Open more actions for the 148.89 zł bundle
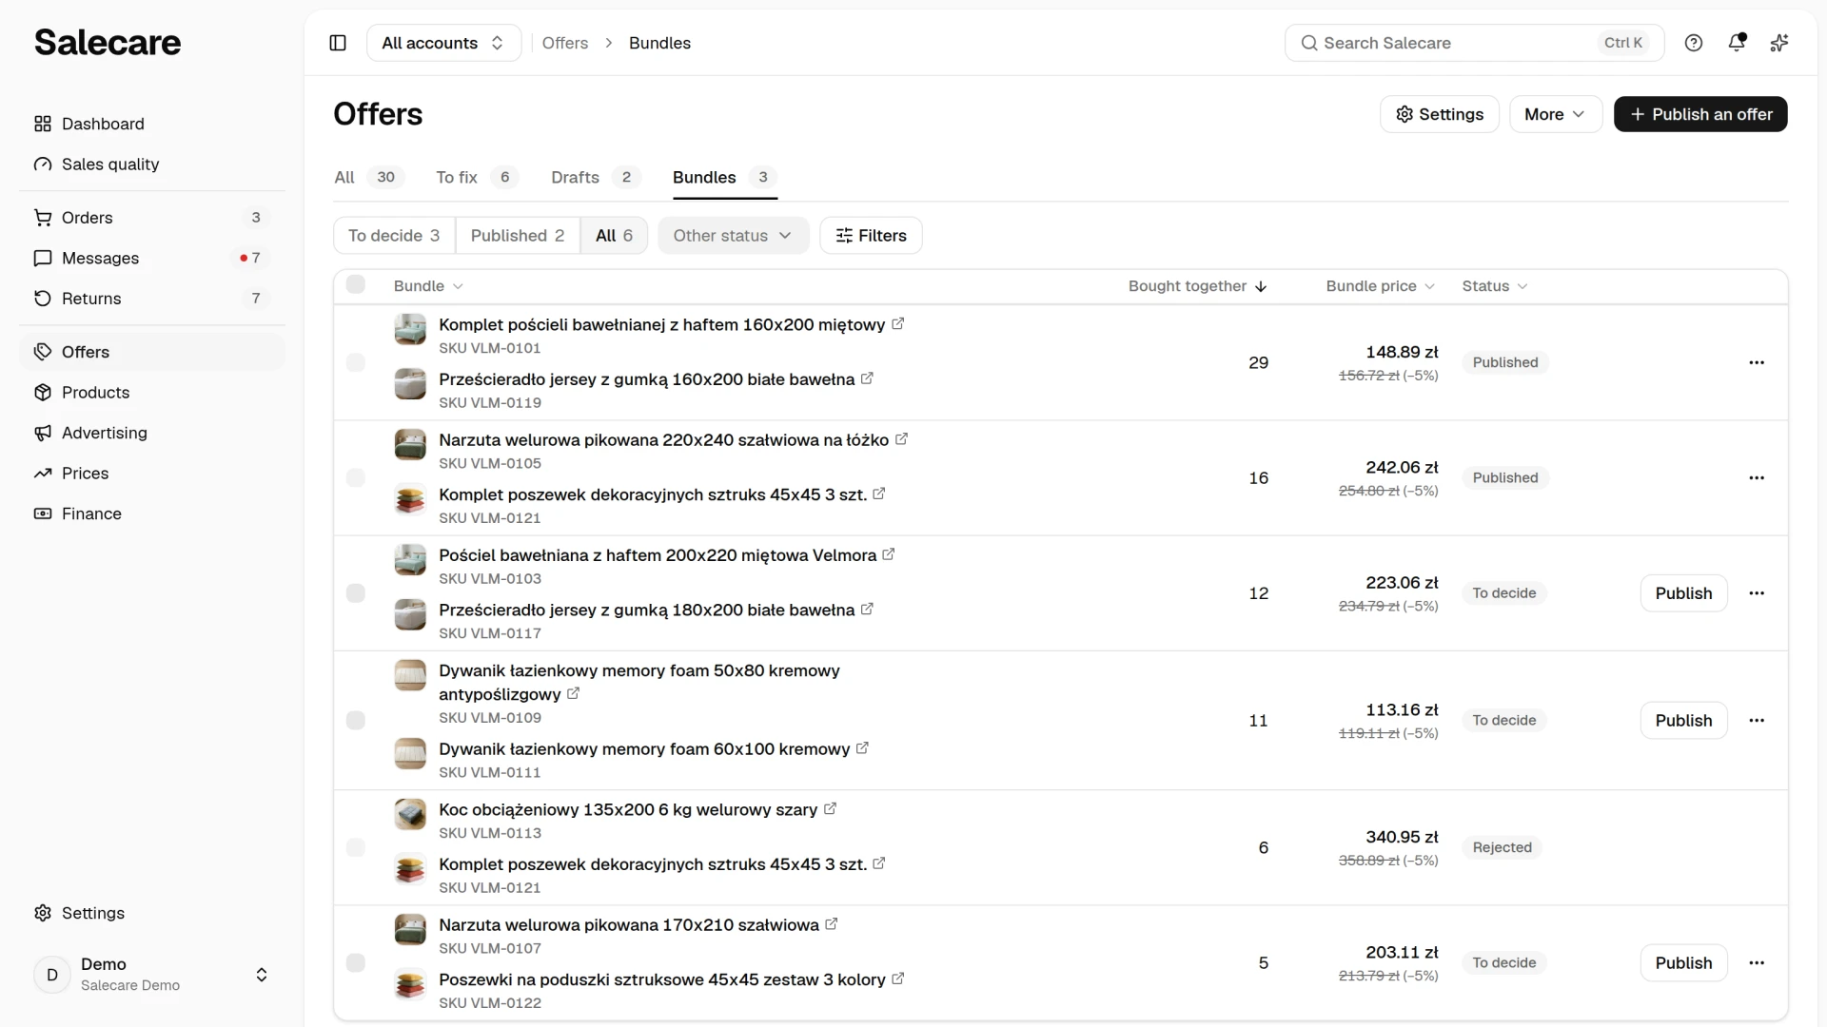 click(1757, 362)
